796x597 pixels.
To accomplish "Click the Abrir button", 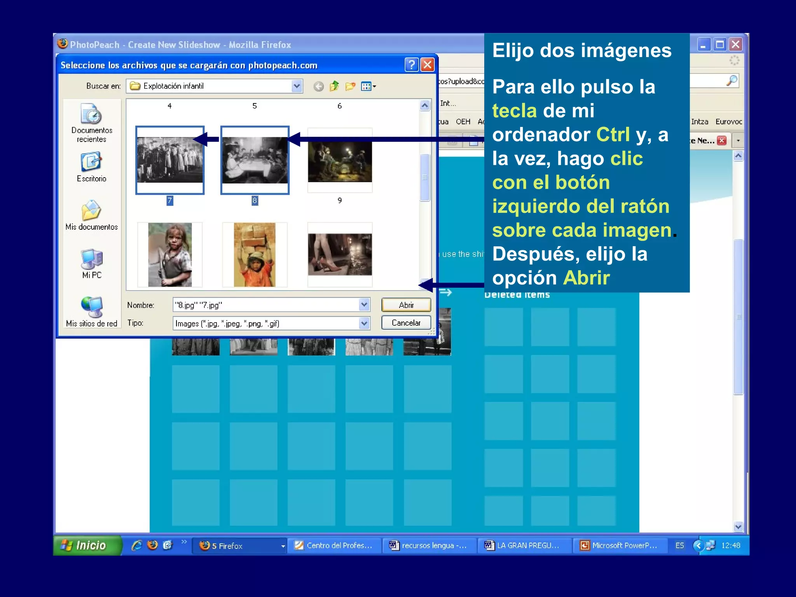I will pos(406,305).
